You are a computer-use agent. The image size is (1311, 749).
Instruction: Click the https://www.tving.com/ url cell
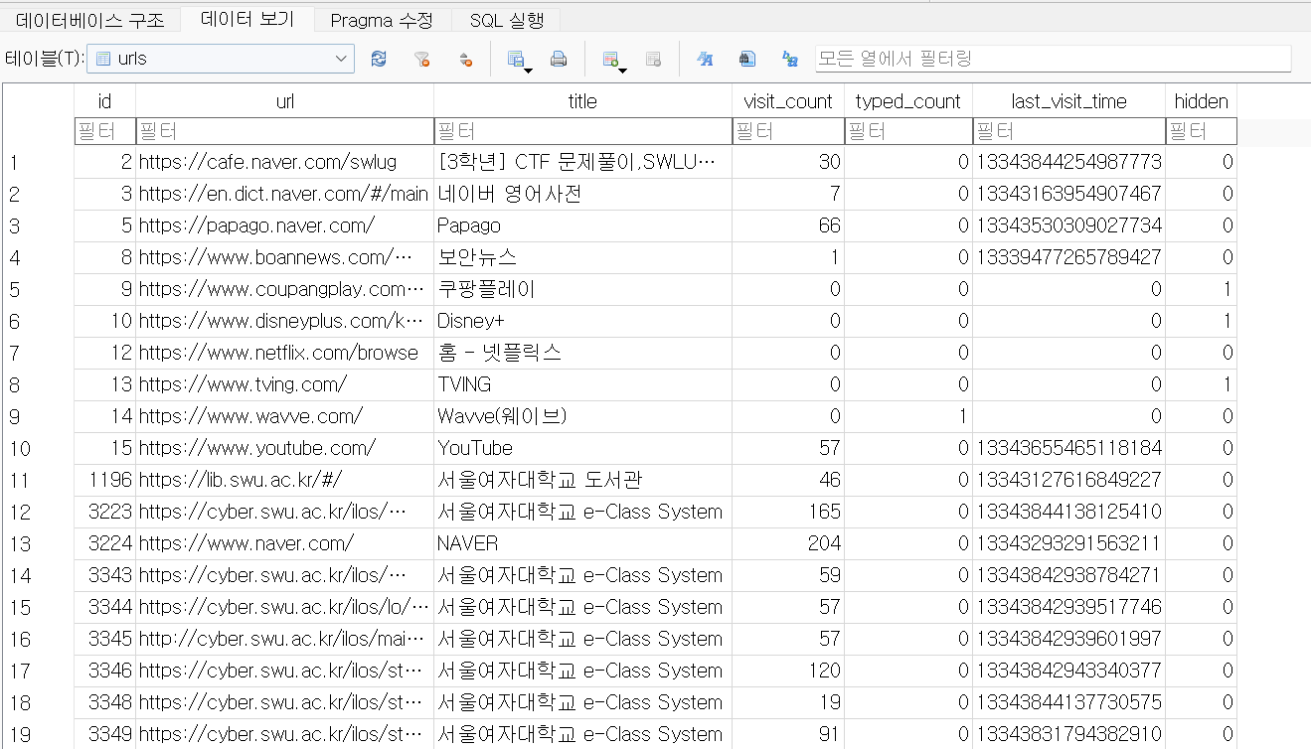(284, 384)
